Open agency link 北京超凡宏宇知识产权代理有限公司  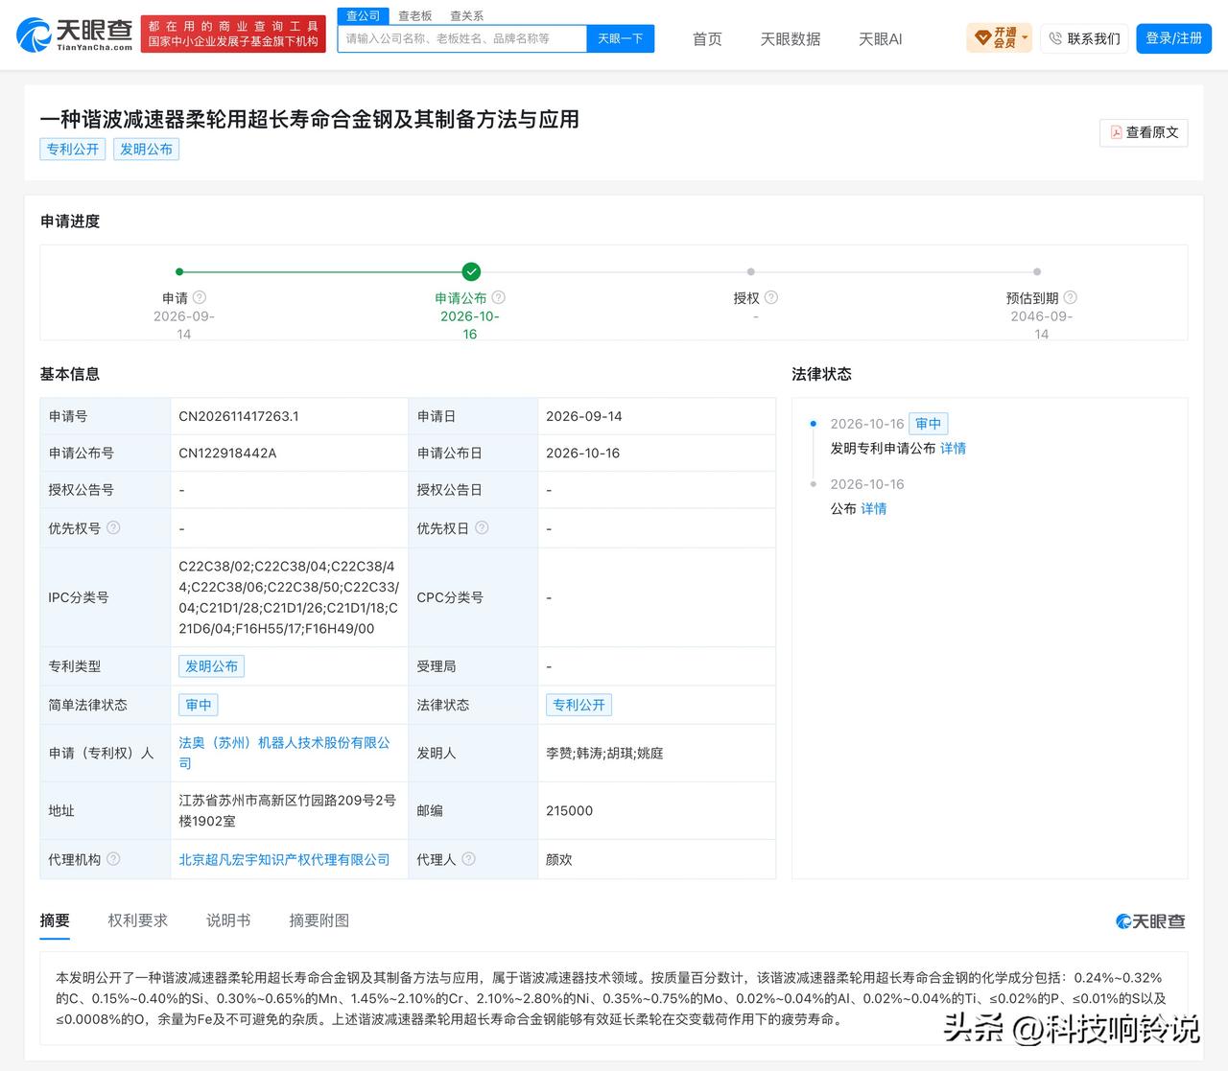284,859
